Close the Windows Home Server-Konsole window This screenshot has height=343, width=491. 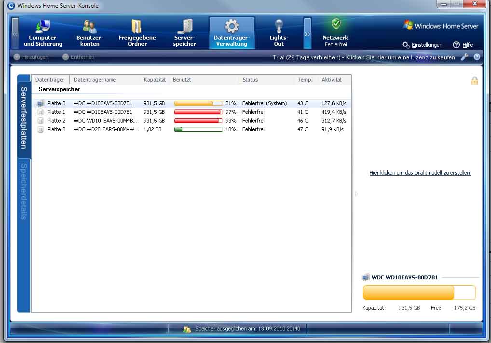coord(475,4)
